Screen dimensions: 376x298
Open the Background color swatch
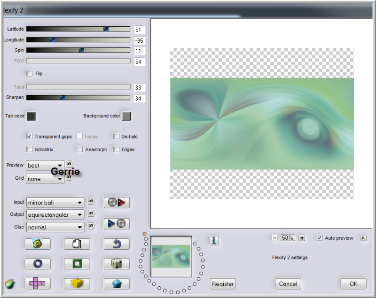click(x=126, y=116)
